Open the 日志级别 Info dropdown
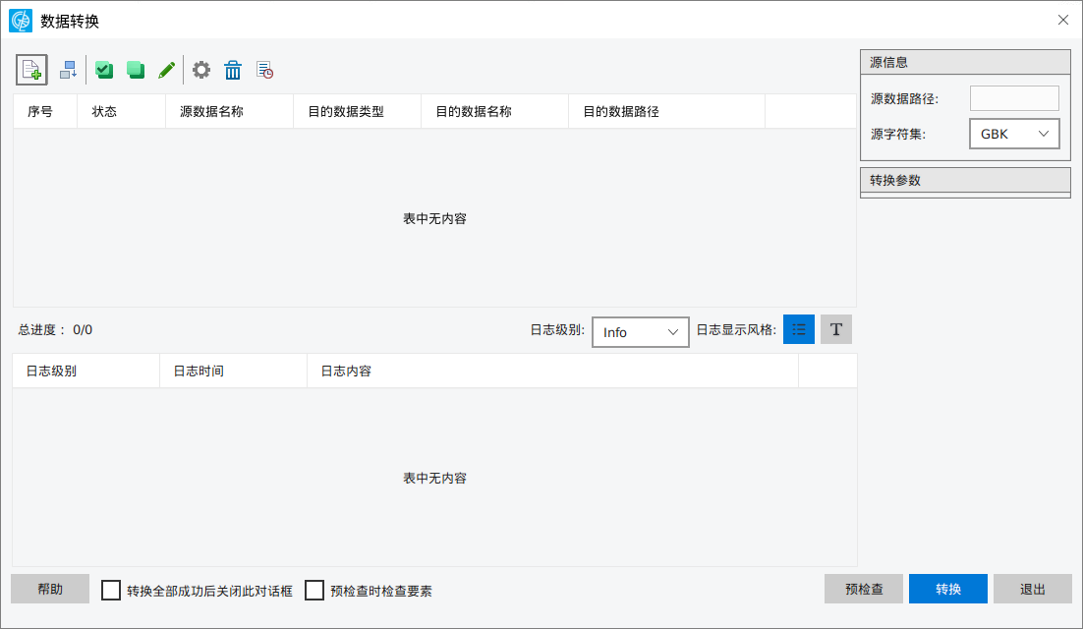 click(640, 332)
